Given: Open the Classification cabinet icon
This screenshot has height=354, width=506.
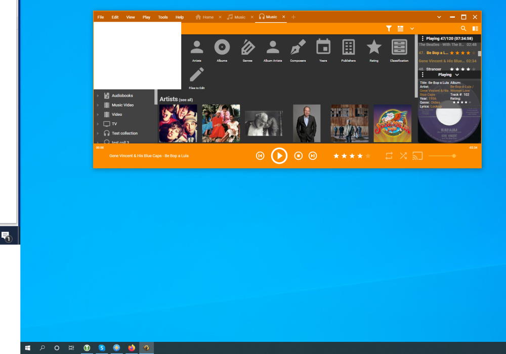Looking at the screenshot, I should 399,48.
